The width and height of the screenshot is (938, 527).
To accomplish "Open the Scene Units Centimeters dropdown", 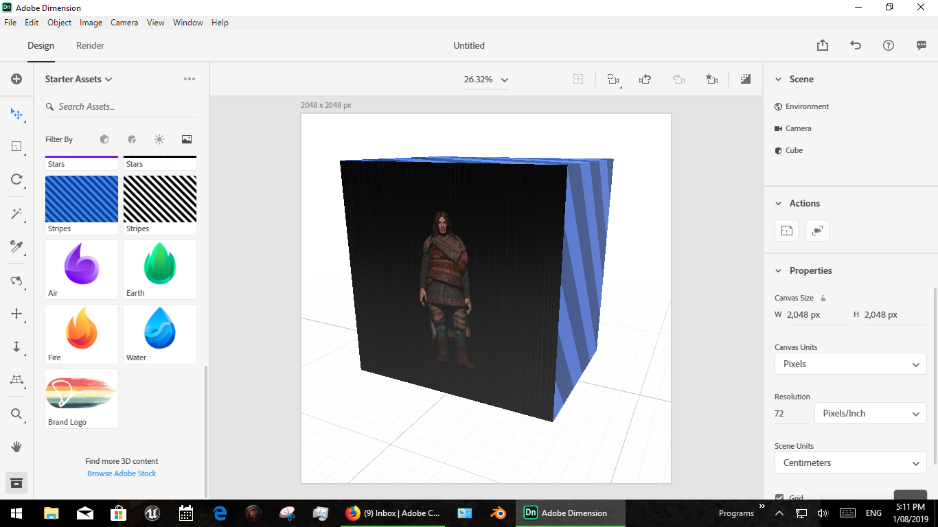I will [851, 462].
